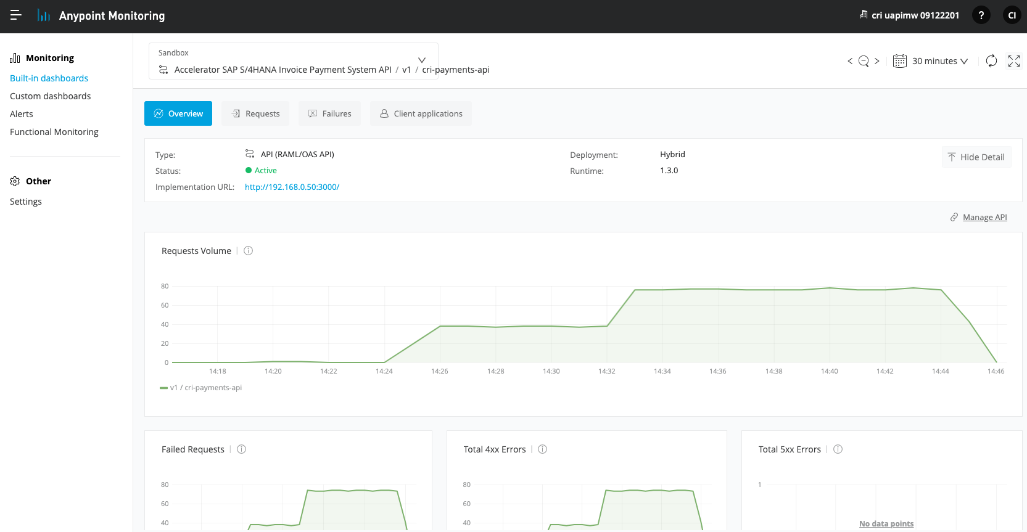The image size is (1027, 532).
Task: Open the hamburger navigation menu
Action: pyautogui.click(x=16, y=15)
